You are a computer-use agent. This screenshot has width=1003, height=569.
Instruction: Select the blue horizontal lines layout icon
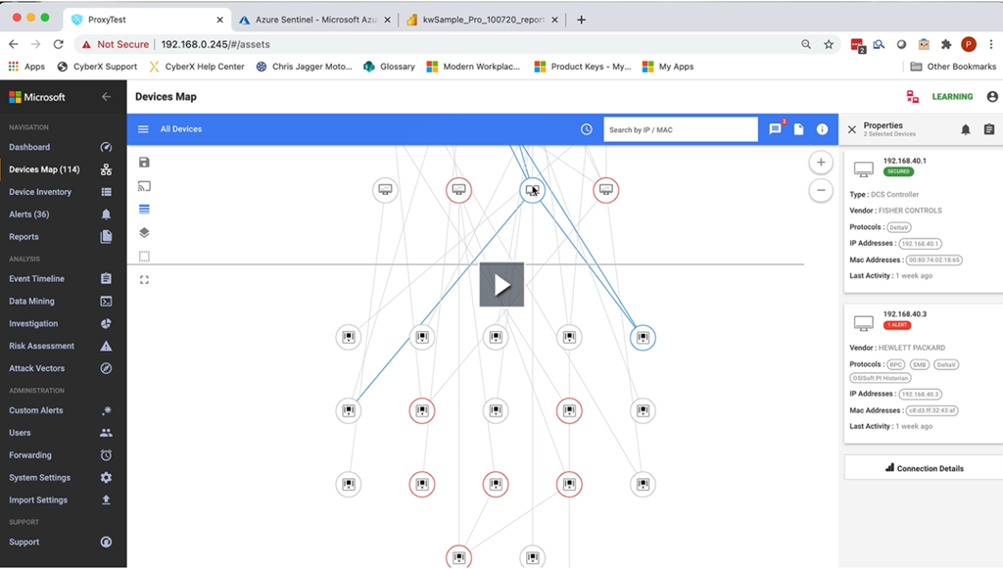144,210
